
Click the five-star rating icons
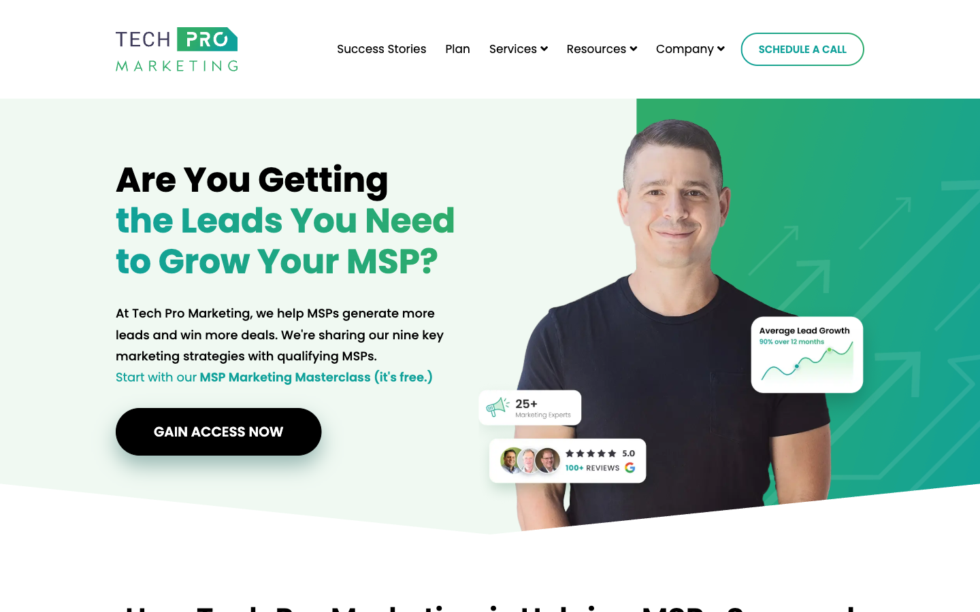pyautogui.click(x=591, y=454)
